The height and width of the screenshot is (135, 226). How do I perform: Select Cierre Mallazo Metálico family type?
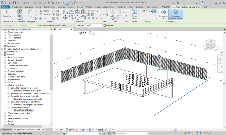pos(24,110)
